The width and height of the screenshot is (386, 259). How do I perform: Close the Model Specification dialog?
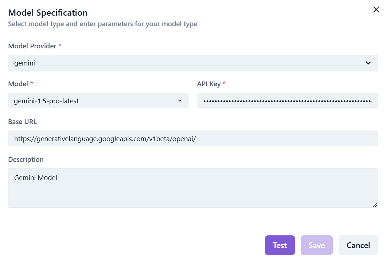(x=376, y=10)
